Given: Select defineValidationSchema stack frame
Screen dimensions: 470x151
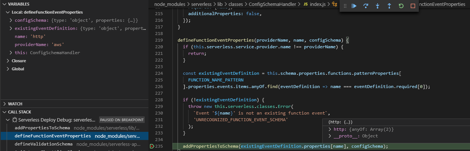Looking at the screenshot, I should pos(74,144).
